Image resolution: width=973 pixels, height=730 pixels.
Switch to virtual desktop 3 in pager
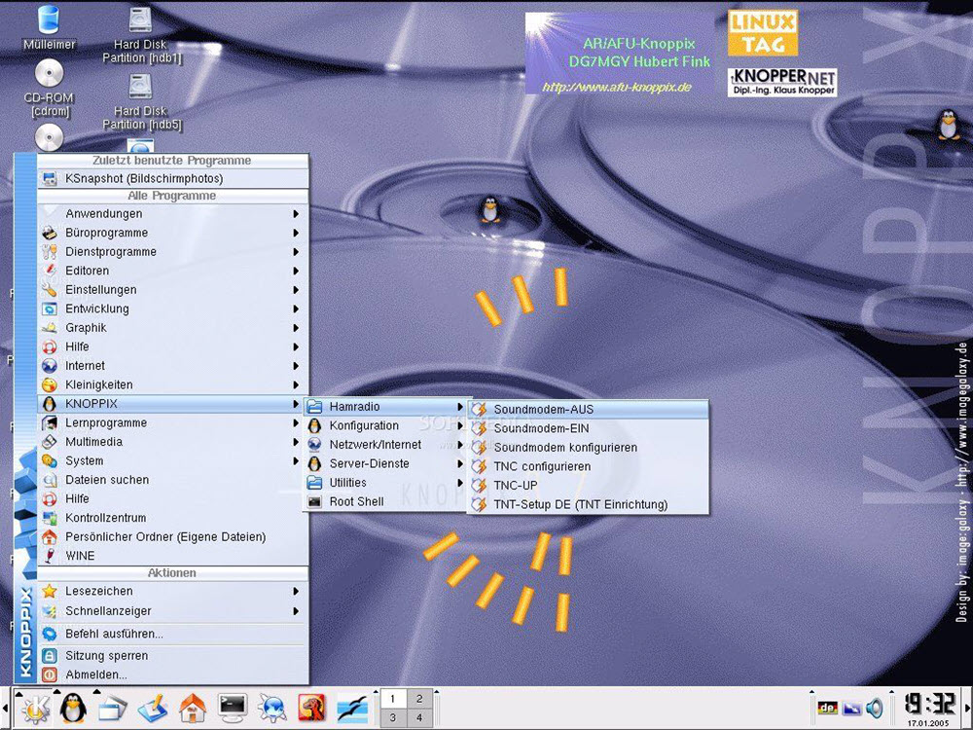393,718
